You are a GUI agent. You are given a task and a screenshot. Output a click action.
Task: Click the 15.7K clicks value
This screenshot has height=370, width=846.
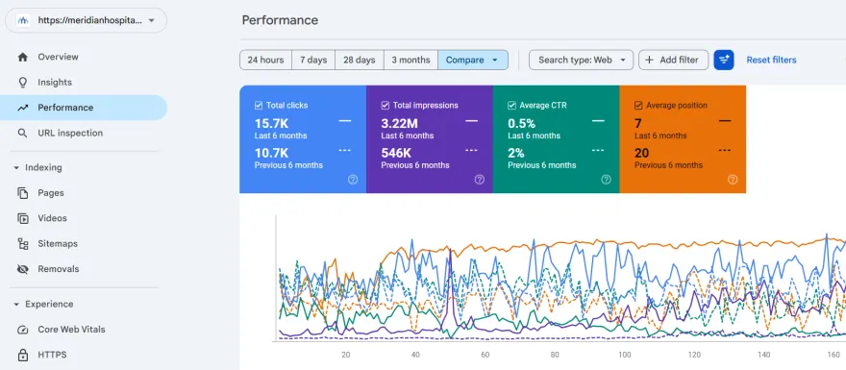pyautogui.click(x=271, y=124)
